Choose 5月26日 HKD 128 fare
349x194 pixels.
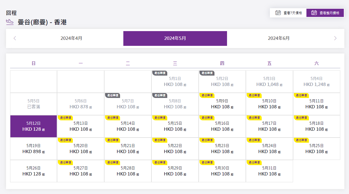click(34, 171)
